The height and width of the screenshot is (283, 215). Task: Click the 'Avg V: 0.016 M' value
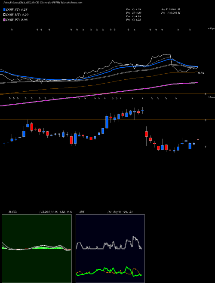coord(170,9)
